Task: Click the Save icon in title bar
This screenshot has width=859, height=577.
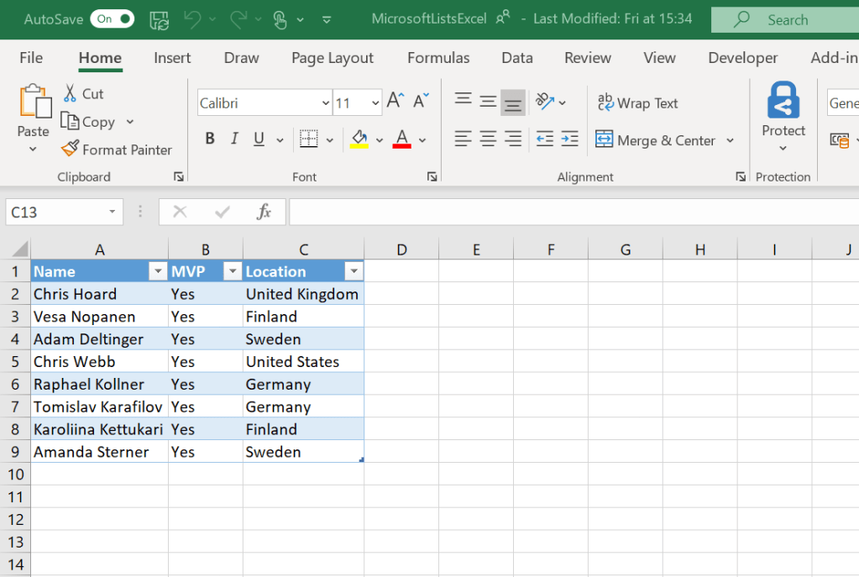Action: click(x=159, y=19)
